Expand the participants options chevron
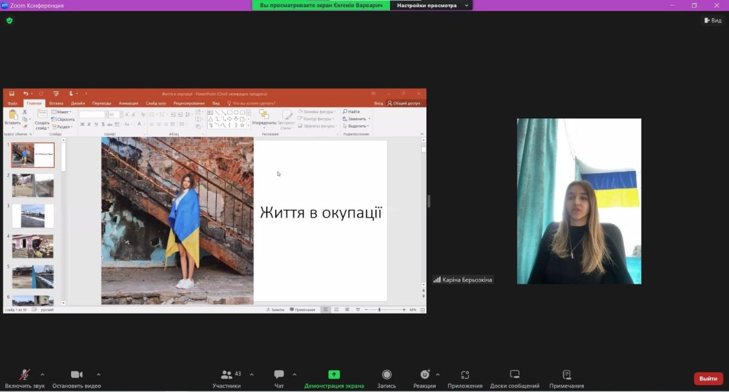The image size is (729, 392). tap(252, 374)
